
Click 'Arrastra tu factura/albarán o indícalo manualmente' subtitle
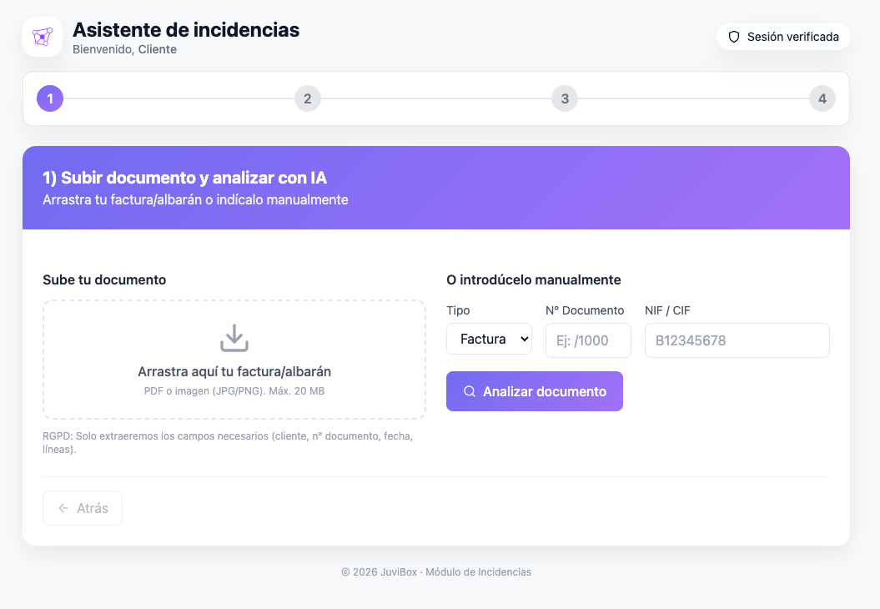click(x=195, y=200)
